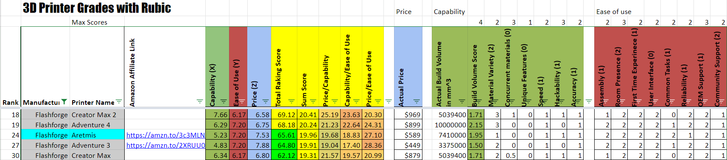Screen dimensions: 727x160
Task: Expand the Actual Price filter dropdown
Action: [x=417, y=102]
